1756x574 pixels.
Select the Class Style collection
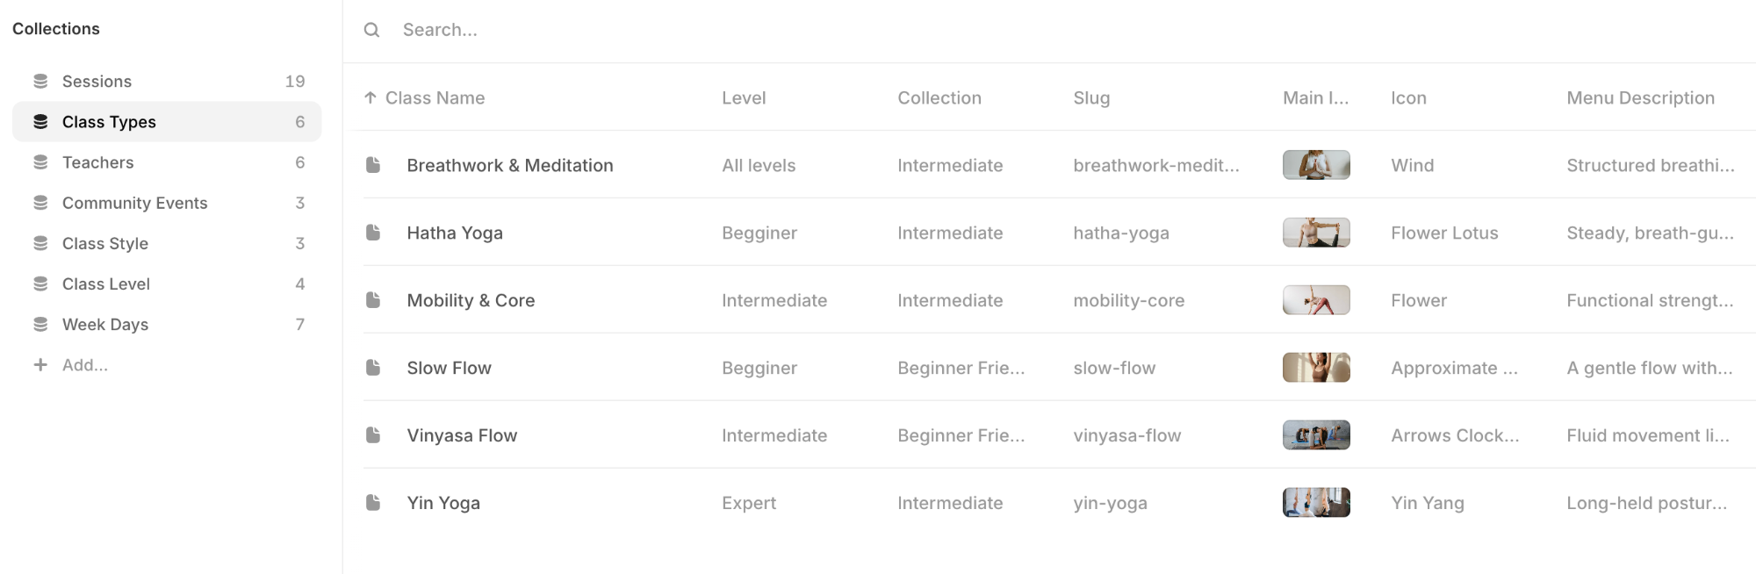(104, 243)
